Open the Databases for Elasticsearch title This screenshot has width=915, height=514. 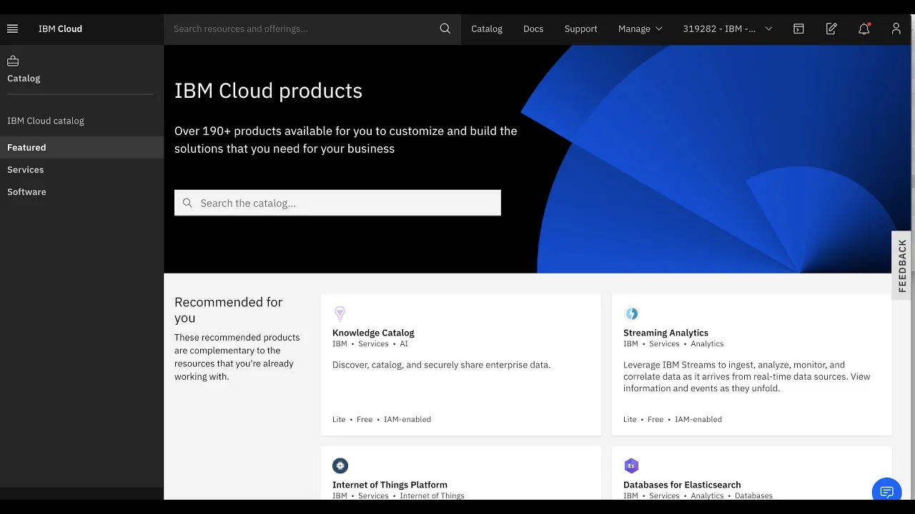[x=682, y=485]
